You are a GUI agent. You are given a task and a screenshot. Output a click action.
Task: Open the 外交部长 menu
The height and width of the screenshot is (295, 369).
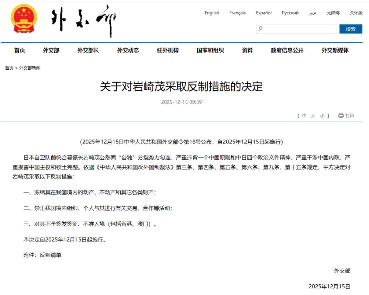(88, 50)
